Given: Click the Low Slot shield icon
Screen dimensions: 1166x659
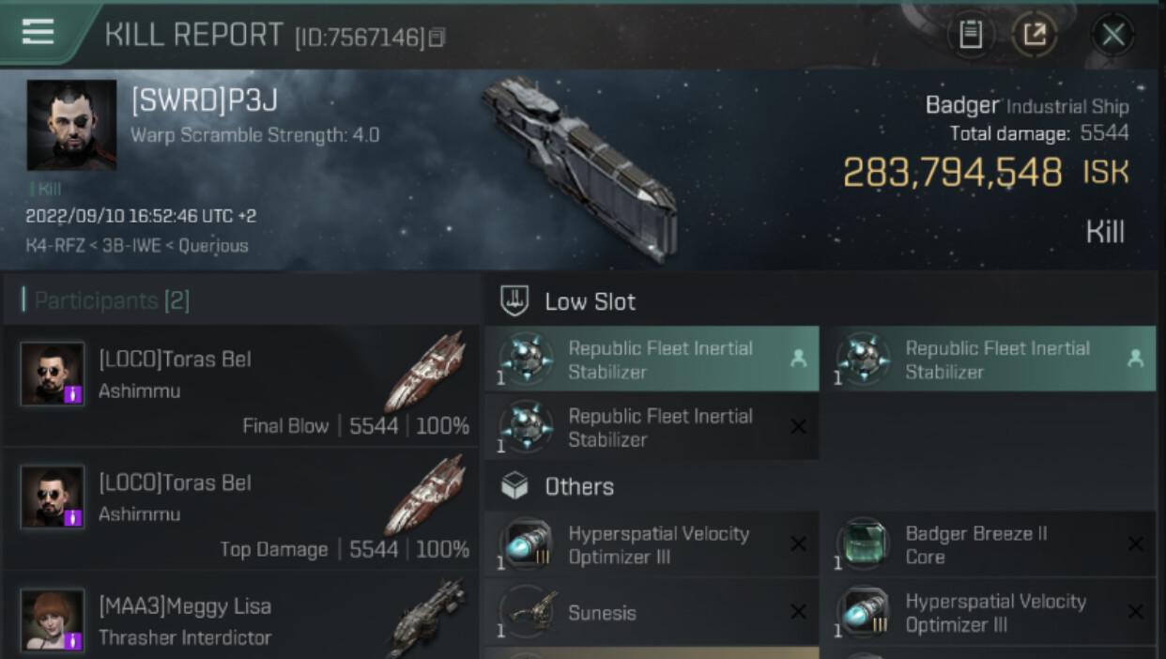Looking at the screenshot, I should click(x=514, y=301).
